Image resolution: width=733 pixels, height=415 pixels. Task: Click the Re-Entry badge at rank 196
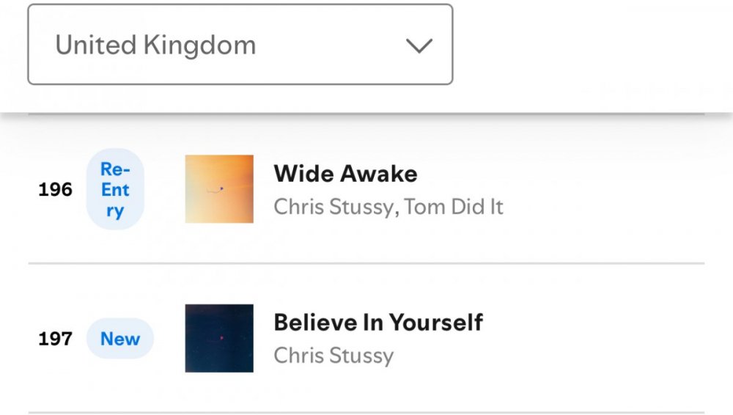(115, 190)
